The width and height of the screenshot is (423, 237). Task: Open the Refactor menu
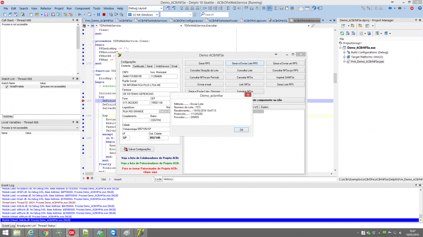46,9
